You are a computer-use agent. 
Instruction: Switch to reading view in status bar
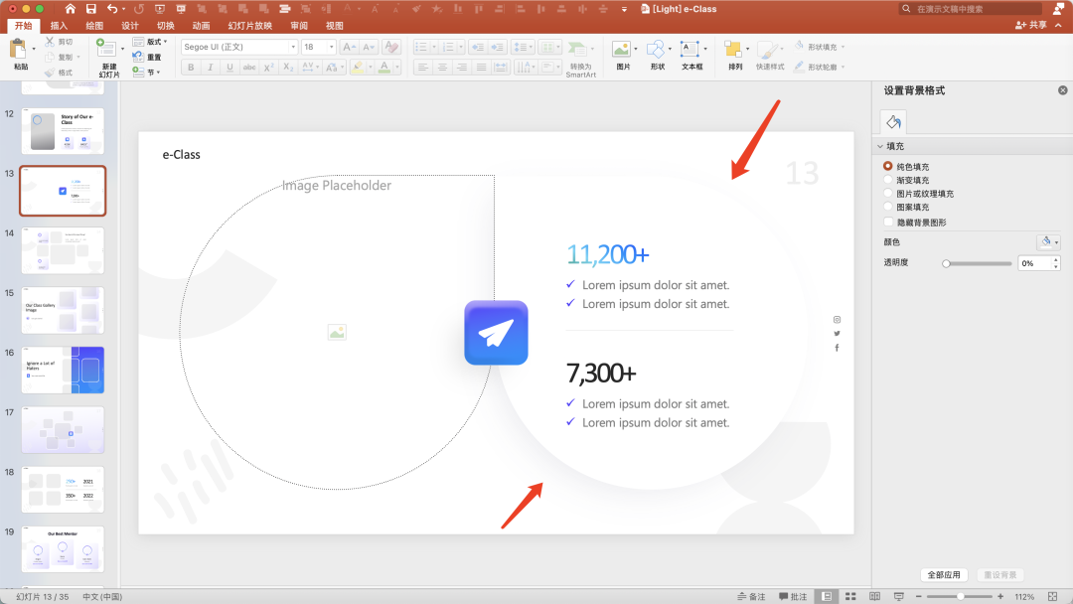coord(874,596)
